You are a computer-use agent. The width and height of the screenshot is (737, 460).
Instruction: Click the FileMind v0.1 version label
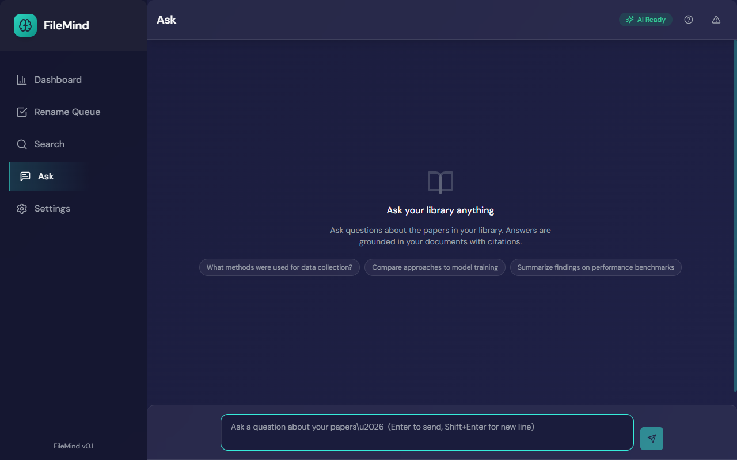click(x=73, y=446)
